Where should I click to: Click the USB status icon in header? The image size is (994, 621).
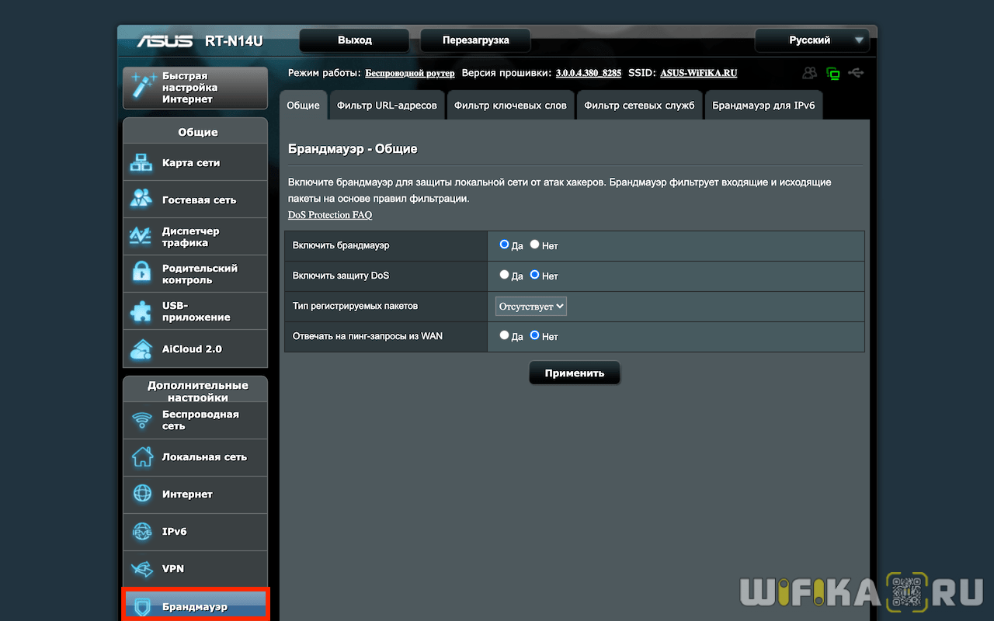[x=856, y=73]
